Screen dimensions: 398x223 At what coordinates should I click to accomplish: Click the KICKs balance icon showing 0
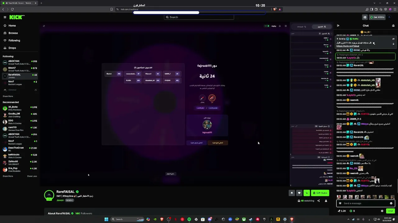click(x=352, y=211)
